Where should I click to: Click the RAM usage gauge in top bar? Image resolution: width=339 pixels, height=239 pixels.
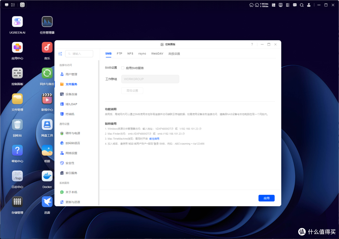click(257, 5)
